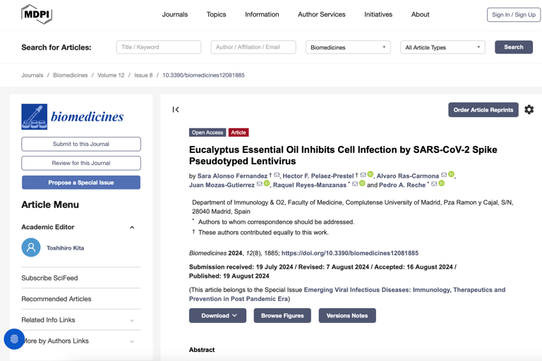Image resolution: width=542 pixels, height=361 pixels.
Task: Click Toshihiro Kita's avatar icon
Action: tap(31, 248)
